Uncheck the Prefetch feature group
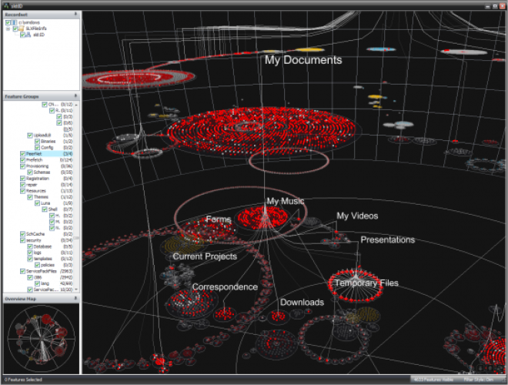The width and height of the screenshot is (508, 385). coord(22,159)
